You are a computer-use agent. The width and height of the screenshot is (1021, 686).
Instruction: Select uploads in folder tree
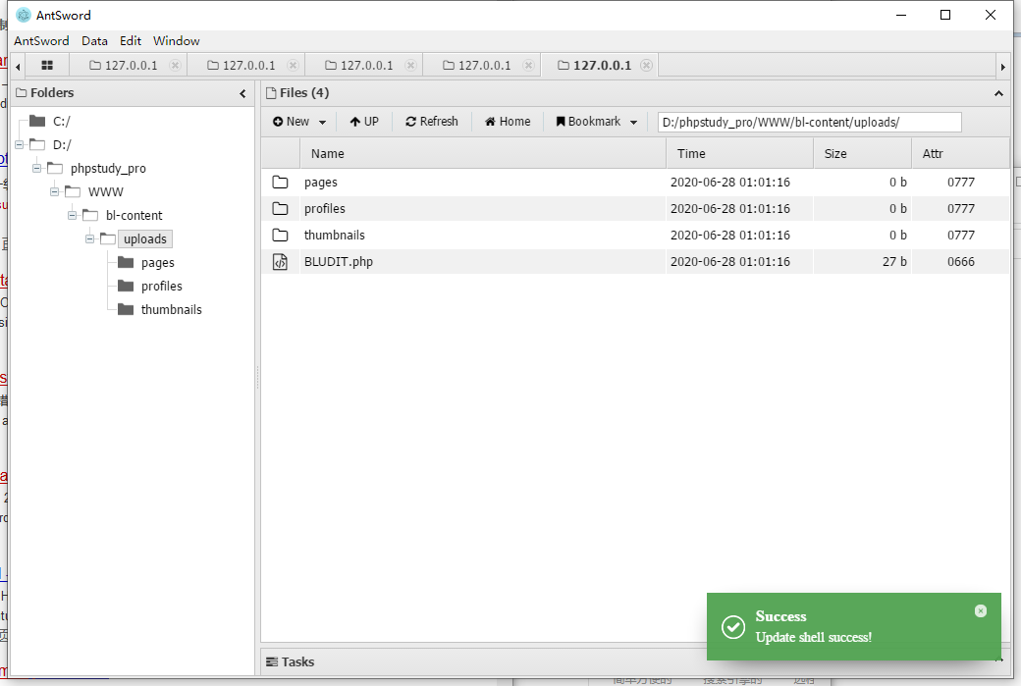click(x=145, y=238)
